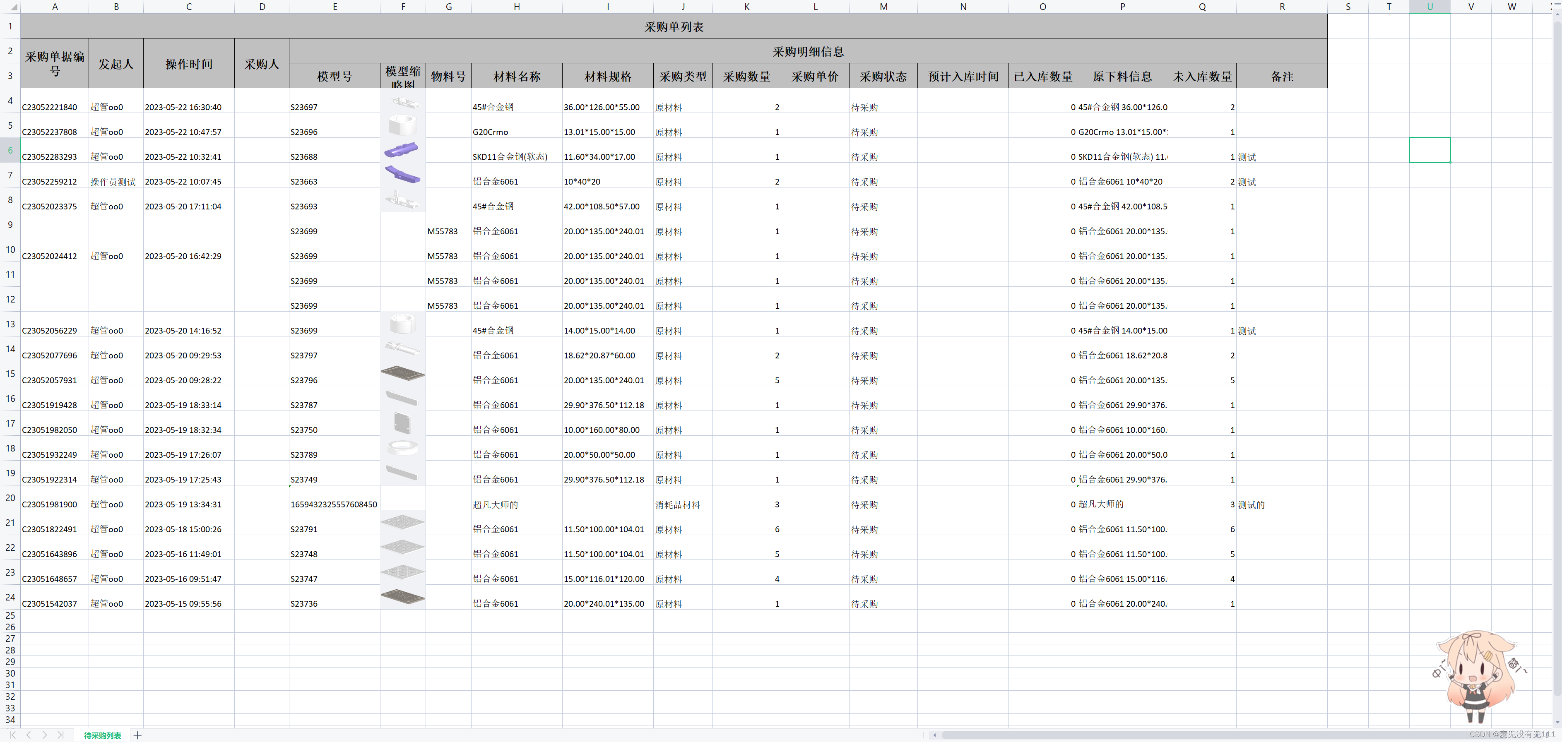
Task: Click the previous sheet arrow
Action: pyautogui.click(x=28, y=735)
